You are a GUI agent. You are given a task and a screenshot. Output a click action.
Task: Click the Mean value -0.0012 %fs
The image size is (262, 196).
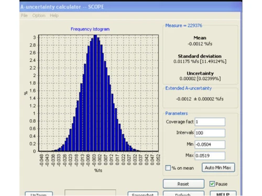pos(200,44)
